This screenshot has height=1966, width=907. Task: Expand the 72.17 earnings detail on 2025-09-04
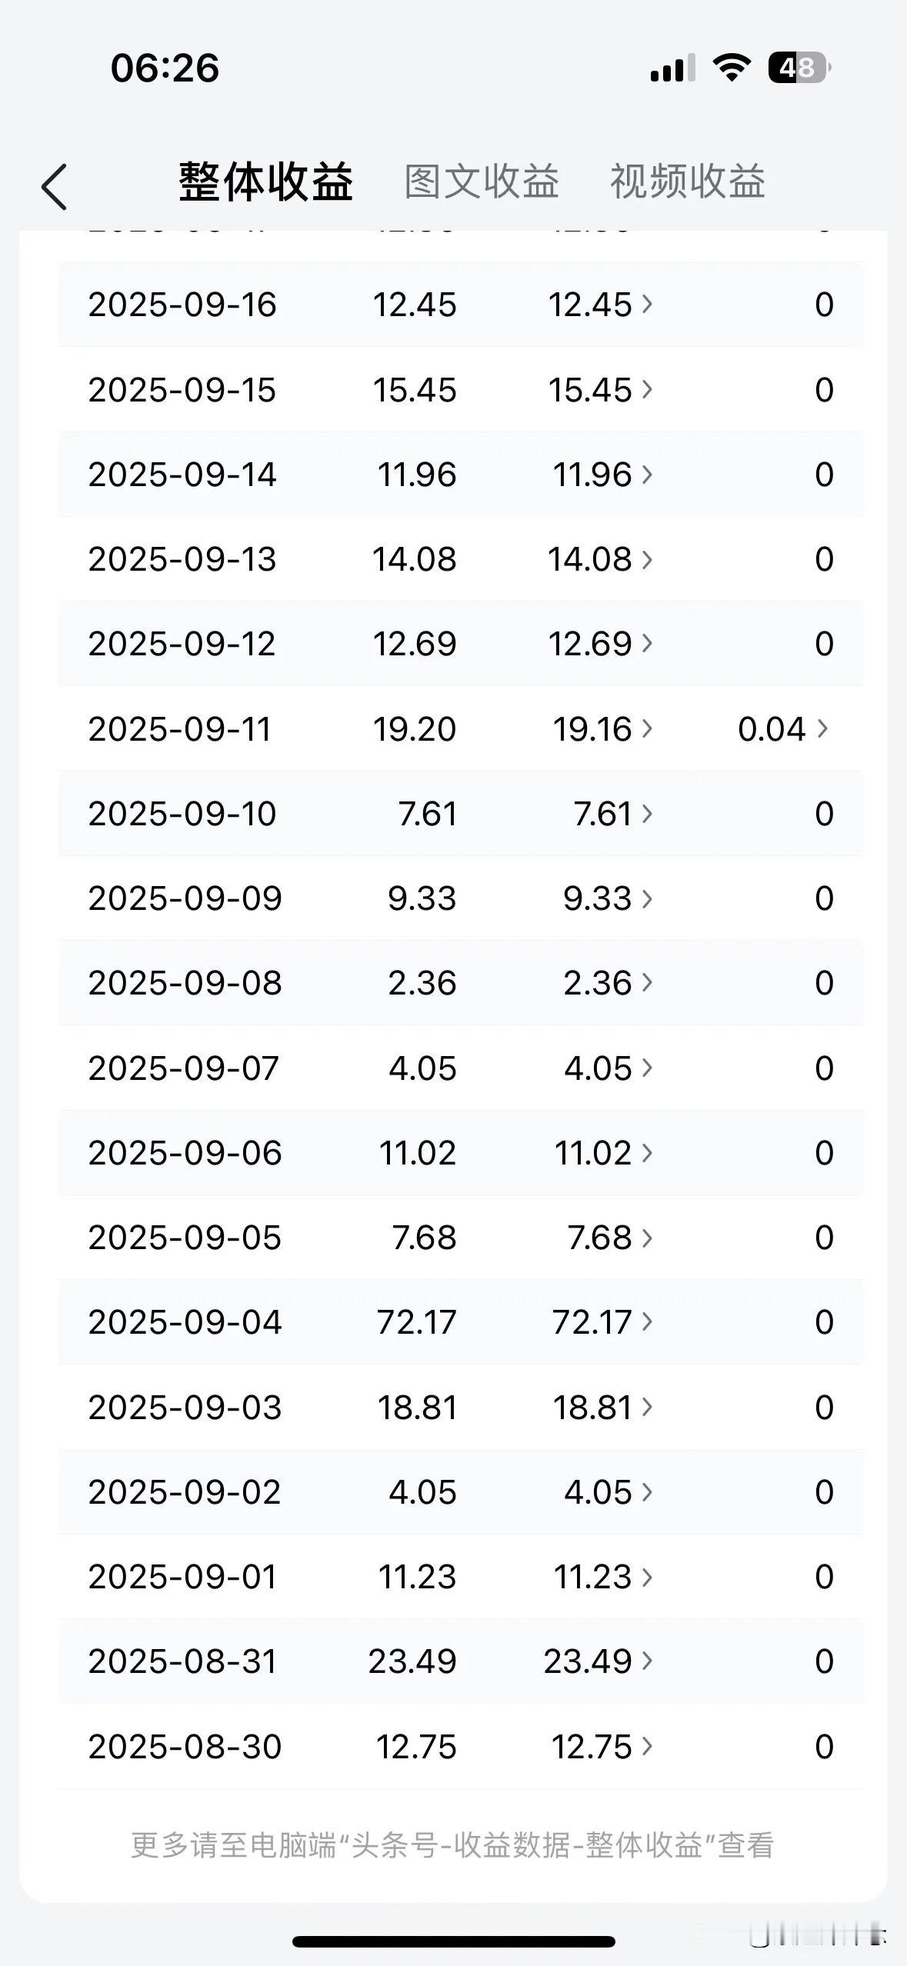602,1322
